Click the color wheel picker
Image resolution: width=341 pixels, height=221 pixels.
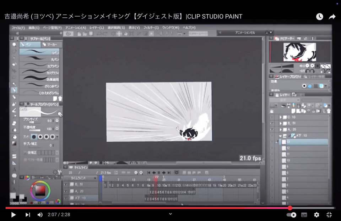(x=40, y=191)
